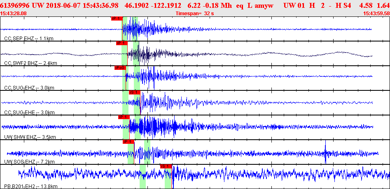Select the CC.SUG EHZ 3.0km trace label
Viewport: 390px width, 189px height.
point(29,88)
